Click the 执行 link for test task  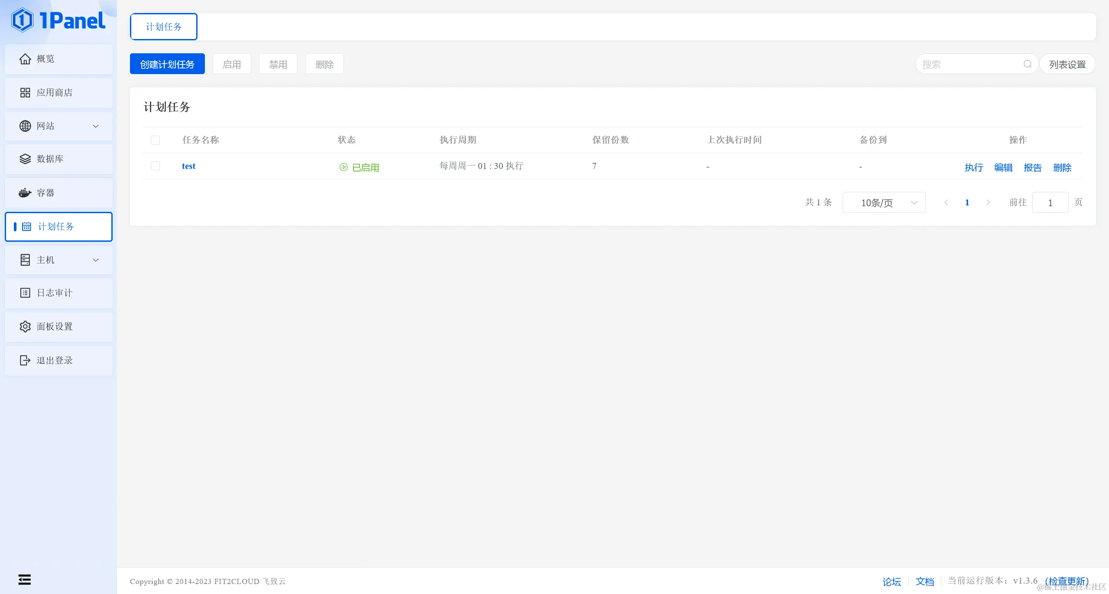(x=973, y=168)
